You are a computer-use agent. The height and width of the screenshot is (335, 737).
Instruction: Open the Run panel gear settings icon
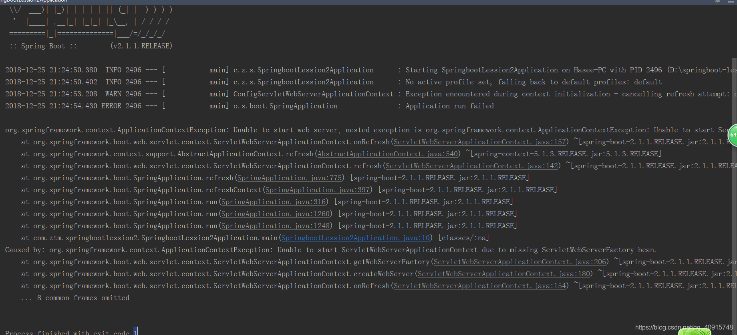coord(718,1)
